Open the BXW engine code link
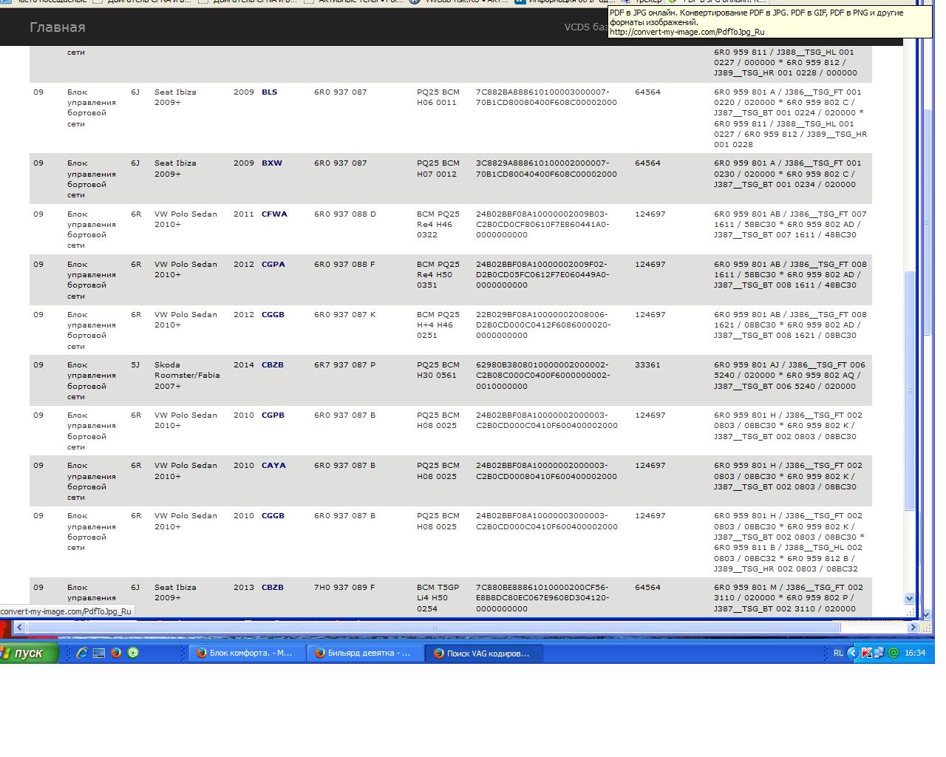 click(x=272, y=163)
